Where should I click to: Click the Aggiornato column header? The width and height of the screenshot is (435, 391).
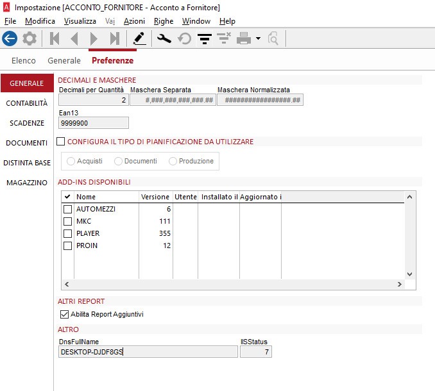[x=260, y=197]
